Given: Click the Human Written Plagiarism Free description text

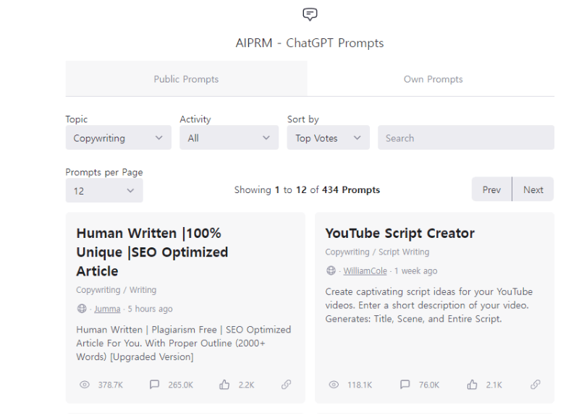Looking at the screenshot, I should [184, 343].
